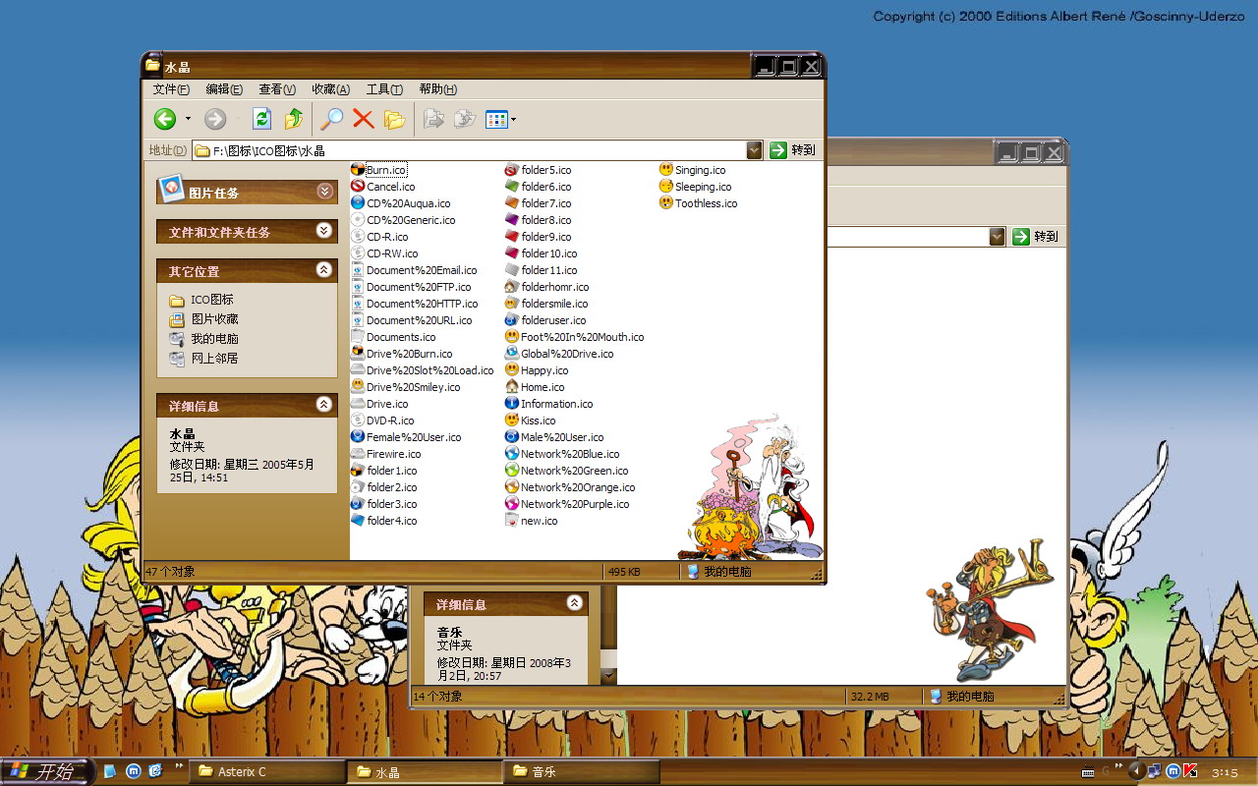Expand the 文件和文件夹任务 panel

324,231
